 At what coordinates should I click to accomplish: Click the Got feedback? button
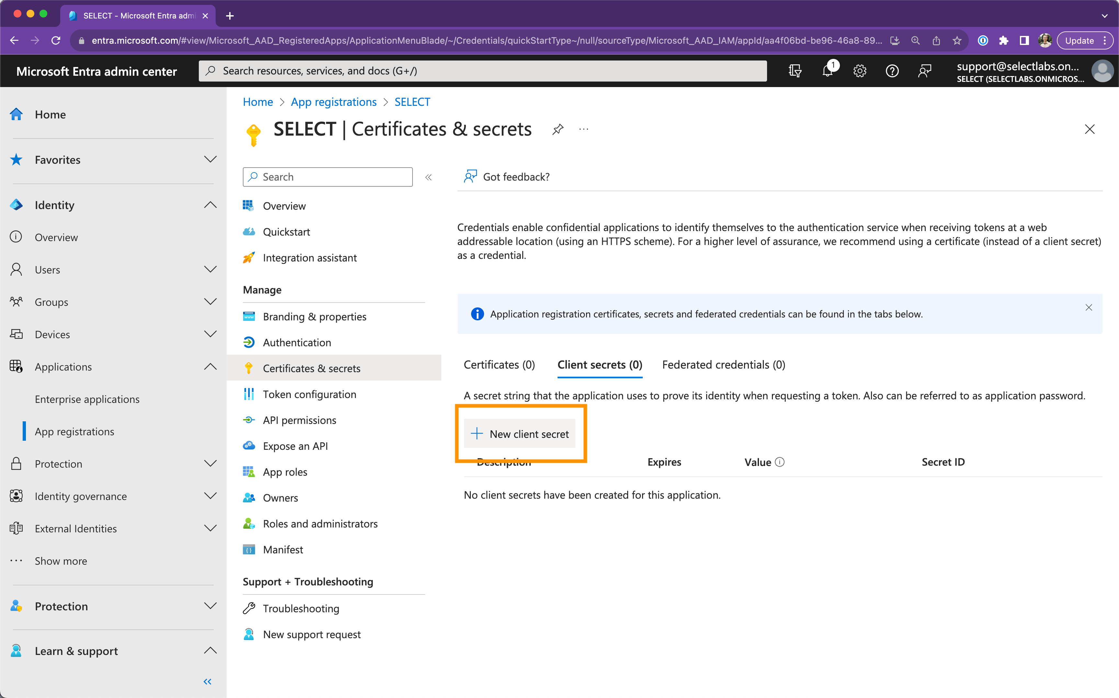point(507,177)
